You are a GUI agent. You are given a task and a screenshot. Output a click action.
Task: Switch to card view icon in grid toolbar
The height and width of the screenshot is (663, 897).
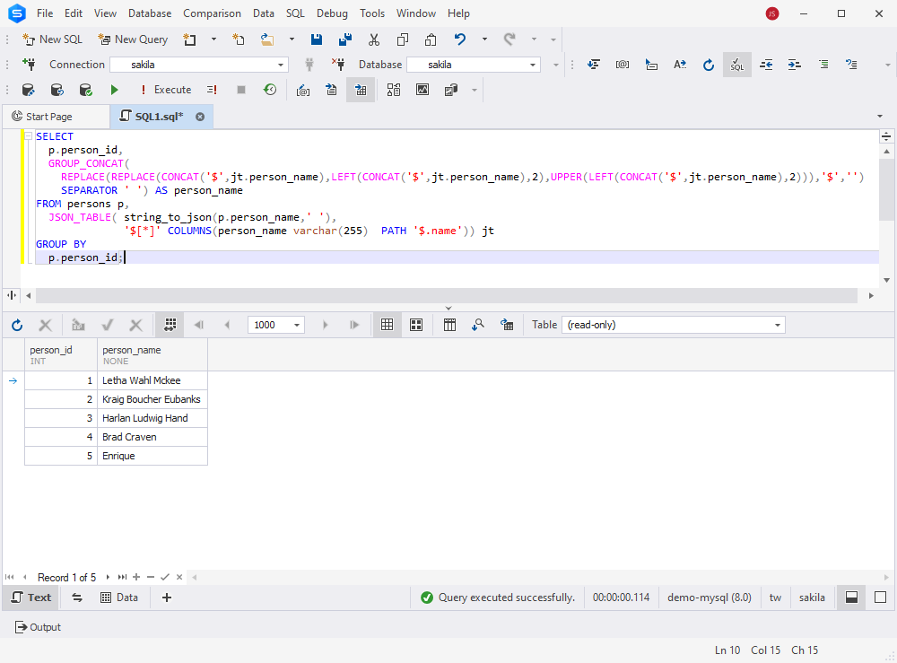point(416,325)
